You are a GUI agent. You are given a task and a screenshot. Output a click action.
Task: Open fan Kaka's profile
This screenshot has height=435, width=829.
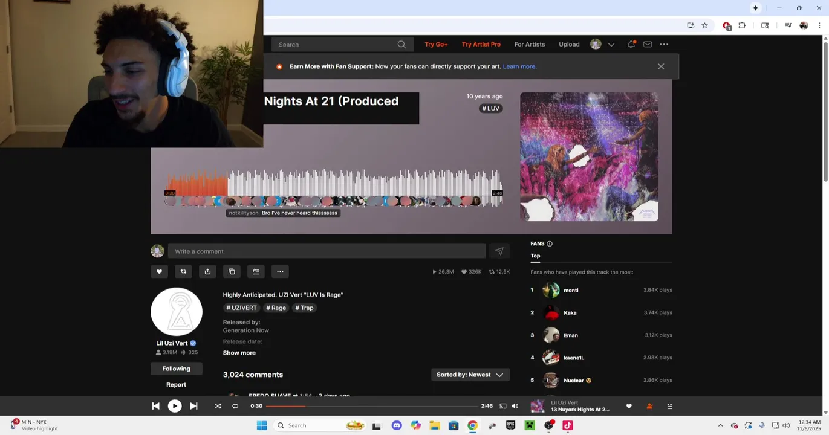pyautogui.click(x=570, y=313)
